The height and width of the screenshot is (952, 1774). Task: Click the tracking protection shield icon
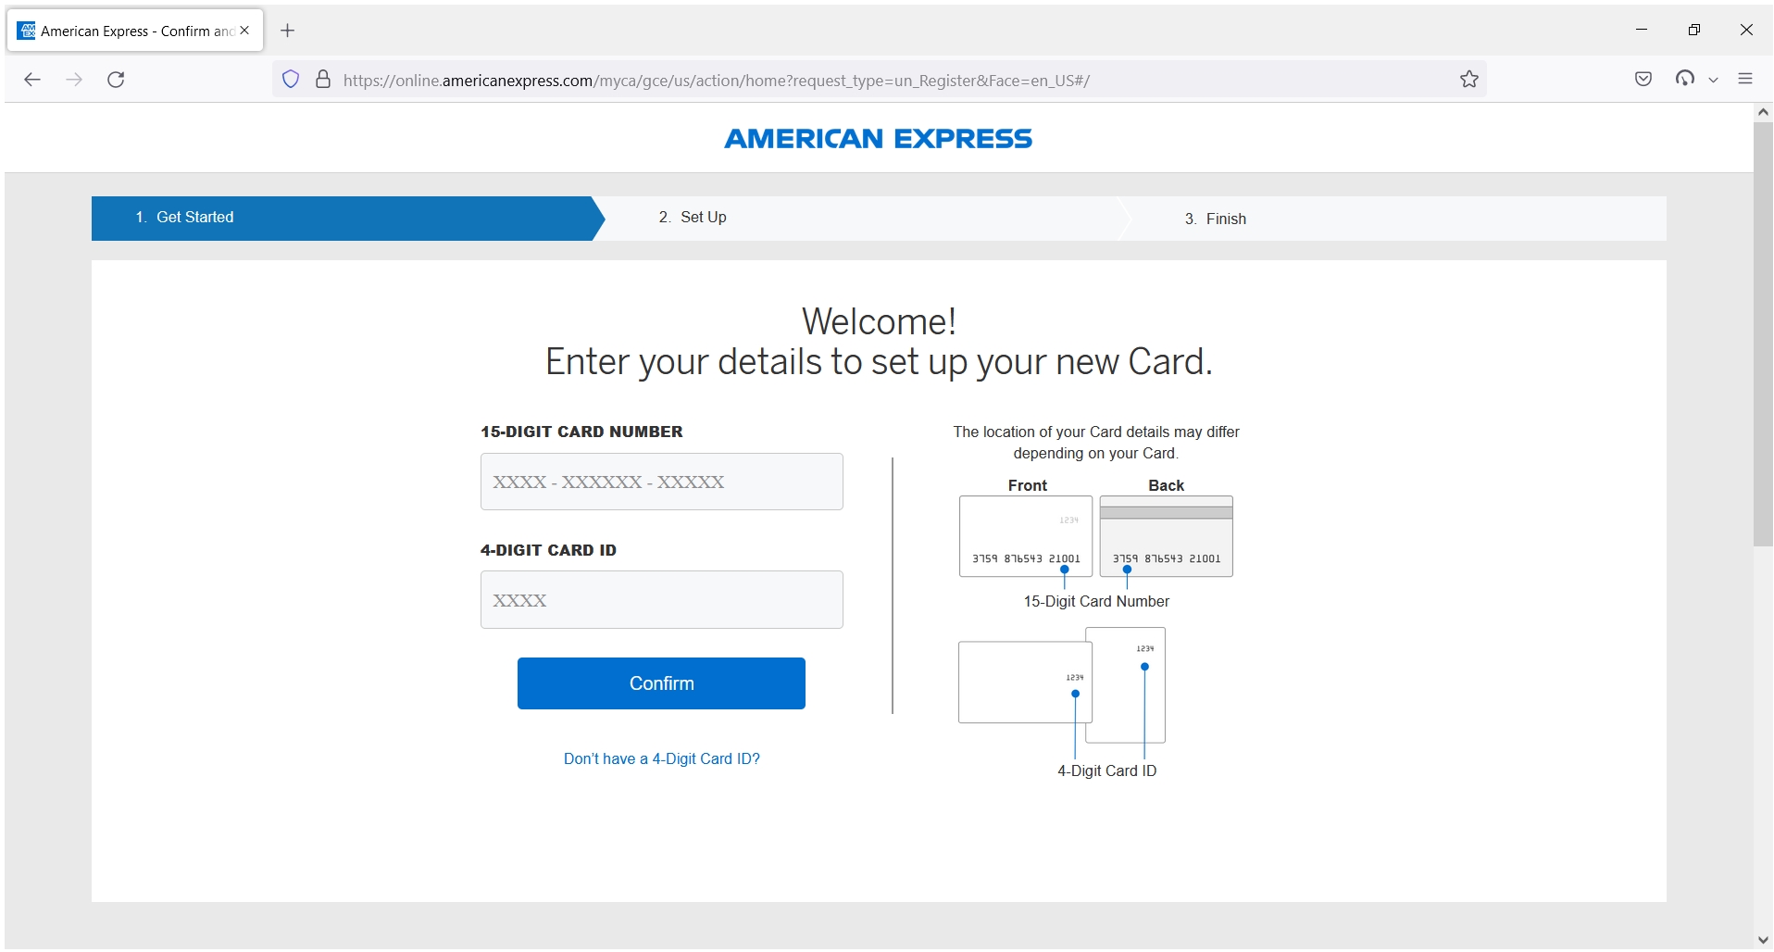290,80
